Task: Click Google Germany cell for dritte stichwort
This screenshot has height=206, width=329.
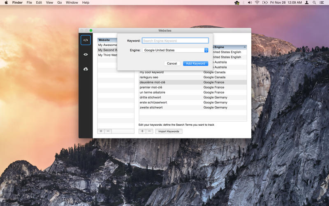Action: (x=215, y=97)
